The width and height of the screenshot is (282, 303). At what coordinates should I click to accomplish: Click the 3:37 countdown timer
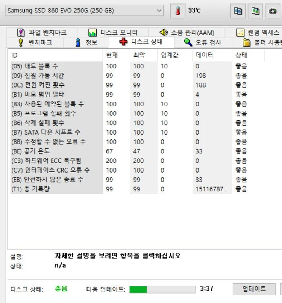[207, 289]
